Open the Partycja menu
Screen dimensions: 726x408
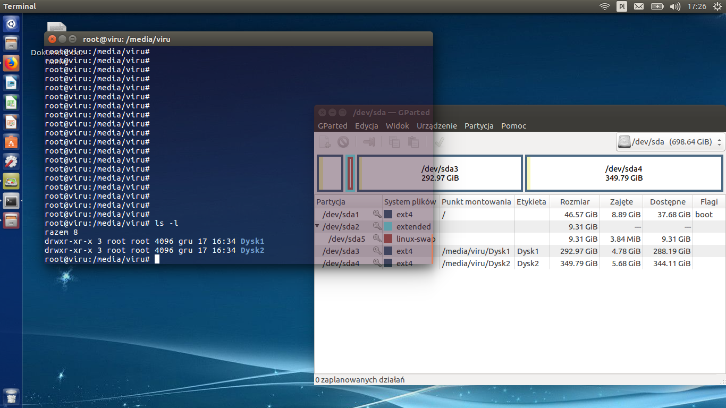479,126
